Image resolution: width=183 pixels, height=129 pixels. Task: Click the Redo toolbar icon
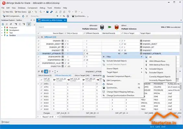pos(76,12)
